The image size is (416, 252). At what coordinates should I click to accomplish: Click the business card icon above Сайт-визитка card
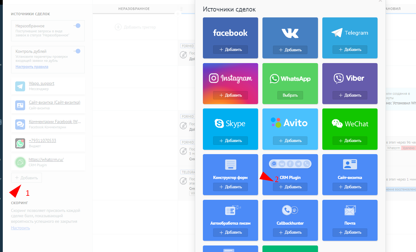point(350,164)
